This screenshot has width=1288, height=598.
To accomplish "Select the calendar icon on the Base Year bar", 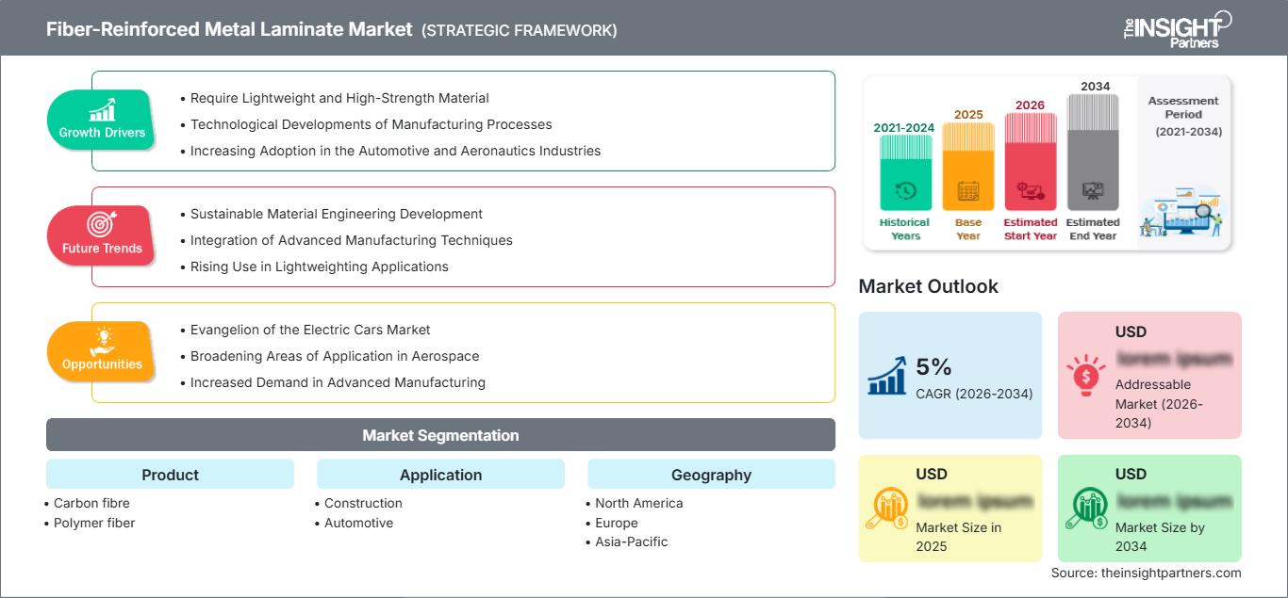I will pyautogui.click(x=967, y=189).
